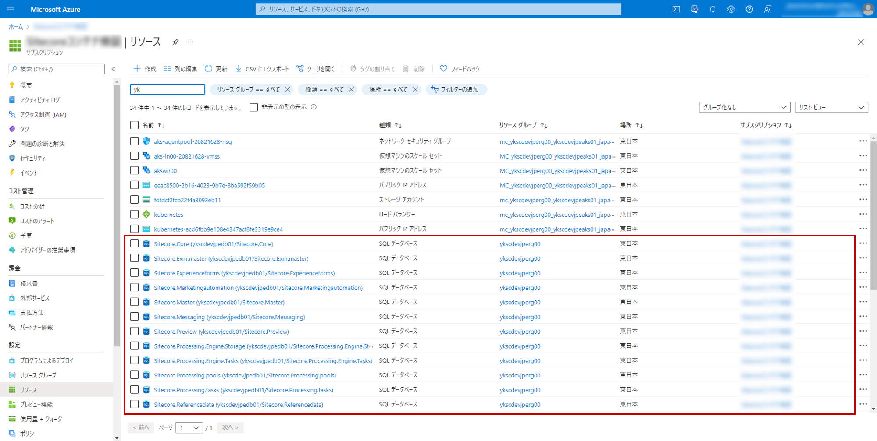
Task: Tick checkbox for Sitecore.Core database
Action: click(x=135, y=243)
